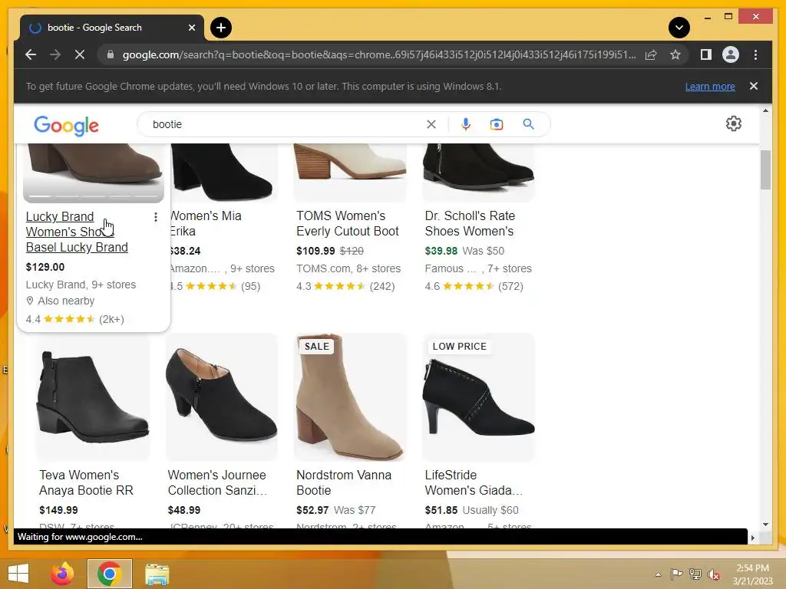This screenshot has height=589, width=786.
Task: Click the $129.00 Lucky Brand price
Action: click(45, 267)
